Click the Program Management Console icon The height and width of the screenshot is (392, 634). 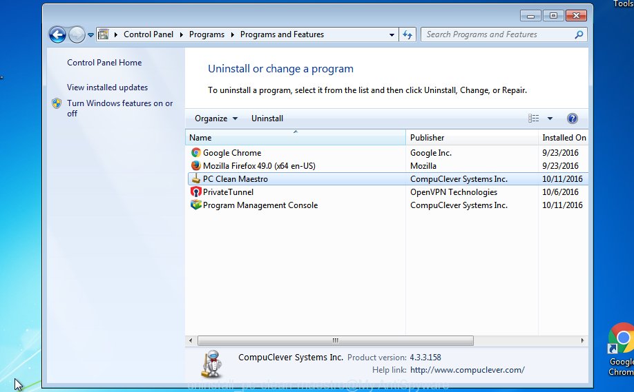[195, 205]
